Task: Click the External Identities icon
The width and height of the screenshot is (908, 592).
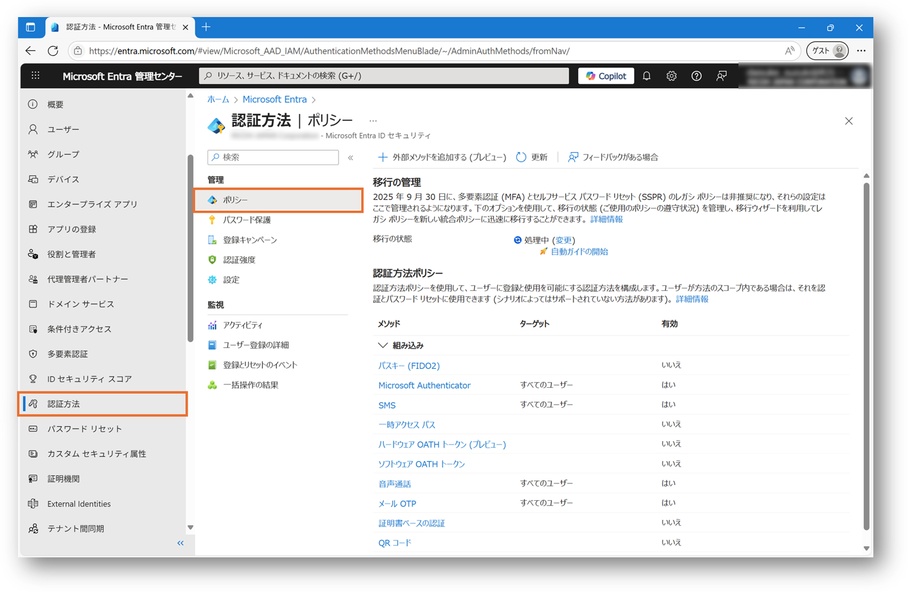Action: (x=33, y=503)
